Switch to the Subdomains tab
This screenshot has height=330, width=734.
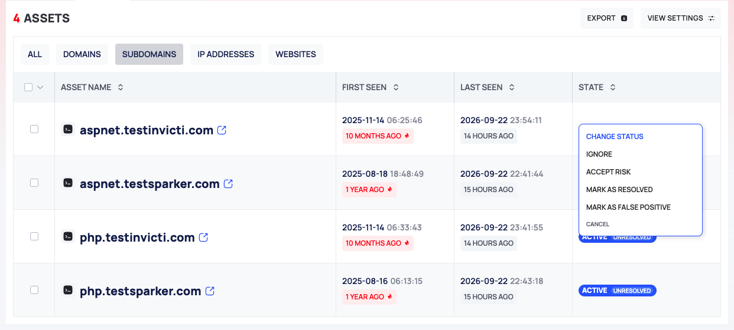149,54
